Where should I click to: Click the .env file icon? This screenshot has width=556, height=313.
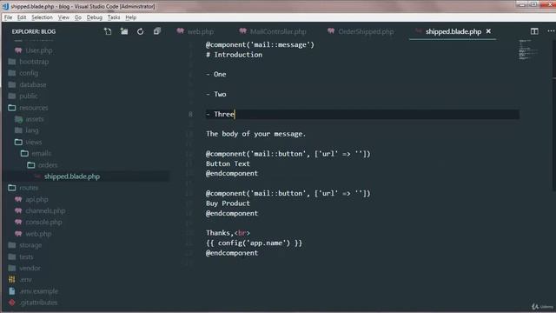click(x=12, y=280)
